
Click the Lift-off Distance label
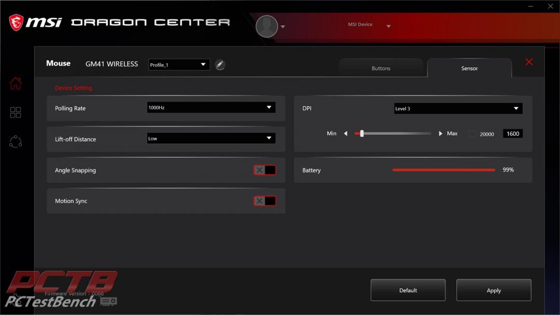pos(75,139)
